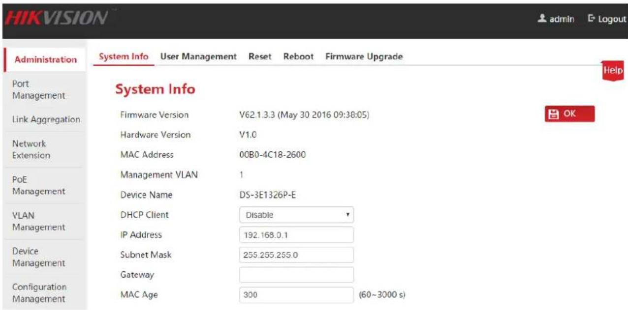The image size is (628, 310).
Task: Click the Firmware Version label
Action: tap(155, 115)
